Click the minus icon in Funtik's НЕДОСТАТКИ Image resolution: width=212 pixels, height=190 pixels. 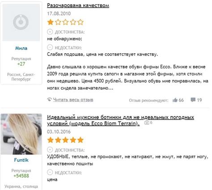[50, 172]
